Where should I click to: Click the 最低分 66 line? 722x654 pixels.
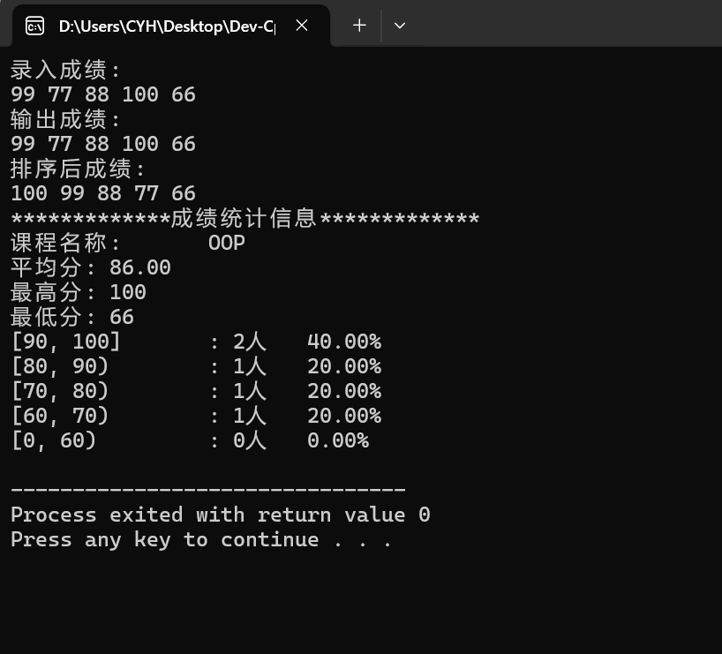pos(72,318)
